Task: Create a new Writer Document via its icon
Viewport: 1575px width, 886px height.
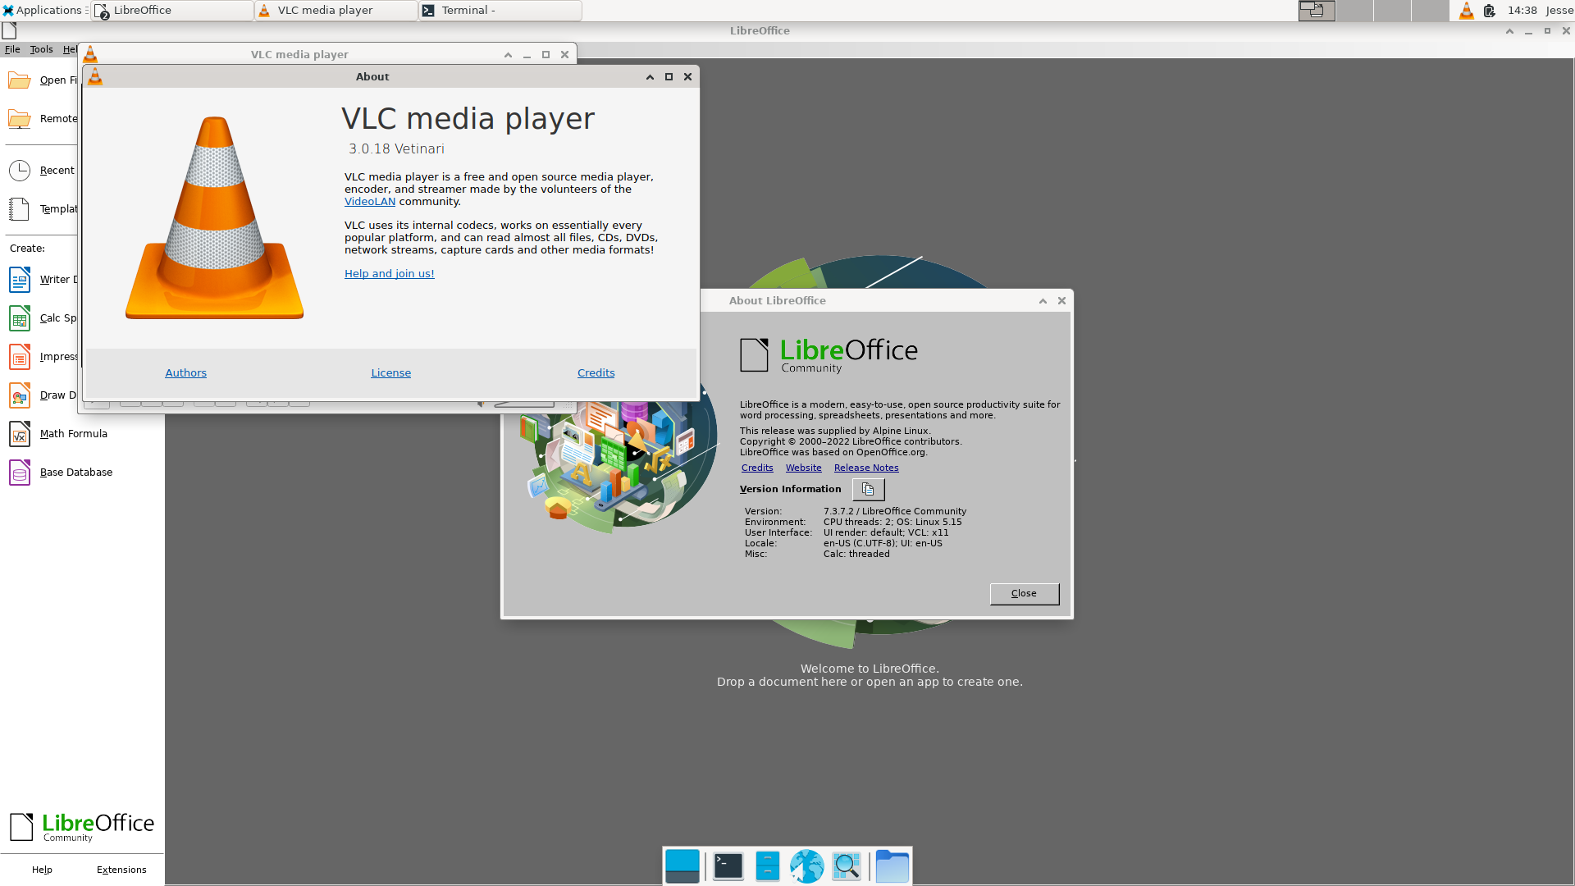Action: (x=20, y=280)
